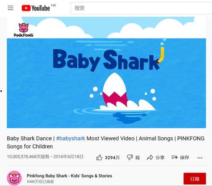This screenshot has width=212, height=186.
Task: Click the red subscribe button
Action: tap(195, 179)
